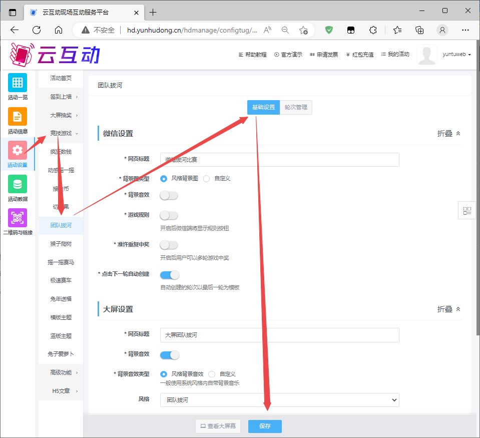
Task: Select the 风格背景图 radio button
Action: coord(164,178)
